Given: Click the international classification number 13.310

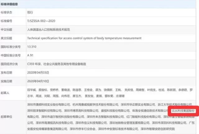Looking at the screenshot, I should pyautogui.click(x=32, y=47).
